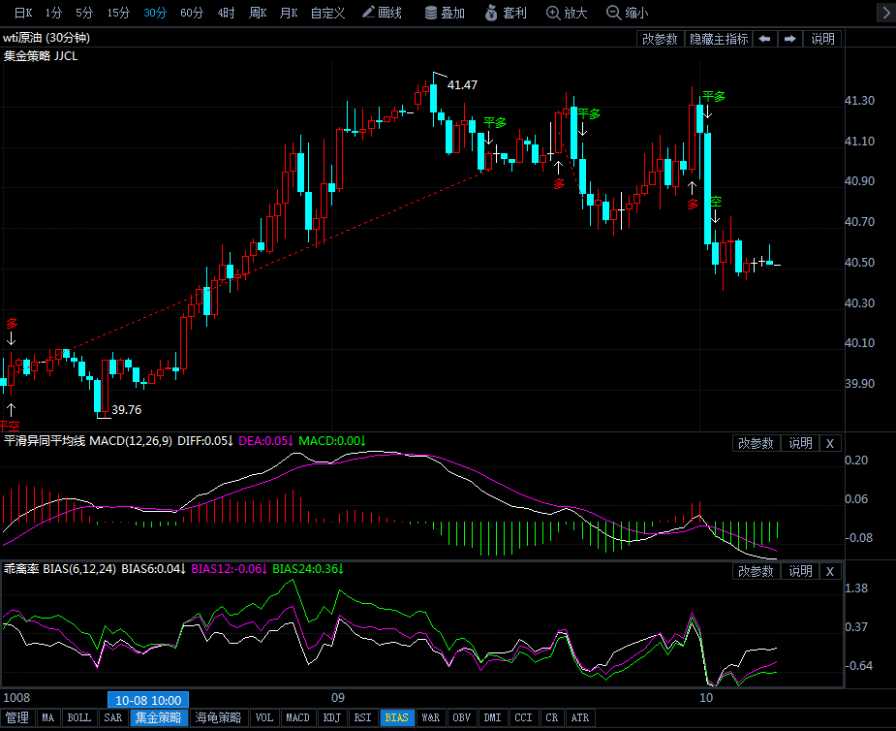The image size is (896, 731).
Task: Toggle 隐藏主指标 to hide main indicator
Action: 718,39
